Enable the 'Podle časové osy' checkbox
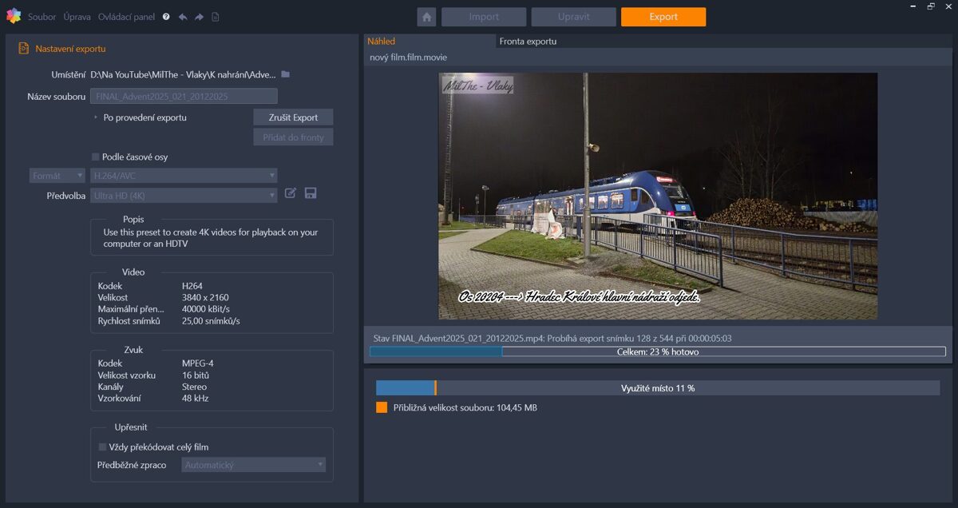 96,157
